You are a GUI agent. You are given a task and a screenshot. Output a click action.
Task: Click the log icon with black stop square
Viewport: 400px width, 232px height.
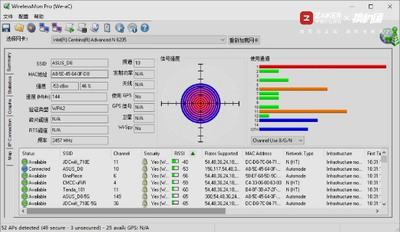tap(82, 28)
